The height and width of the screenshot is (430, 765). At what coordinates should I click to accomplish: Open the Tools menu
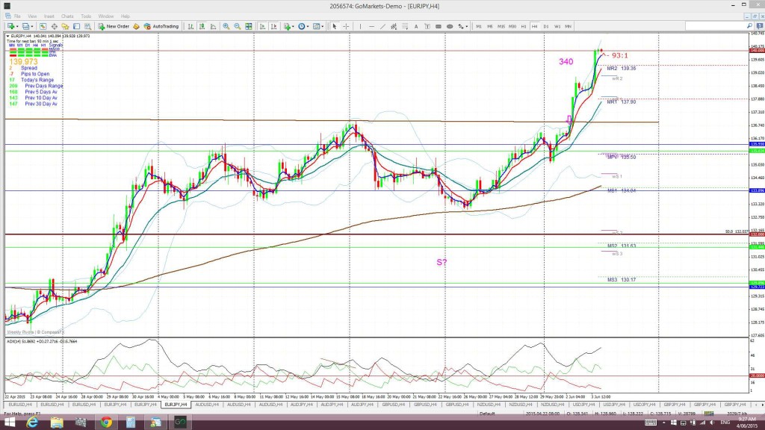pos(86,16)
